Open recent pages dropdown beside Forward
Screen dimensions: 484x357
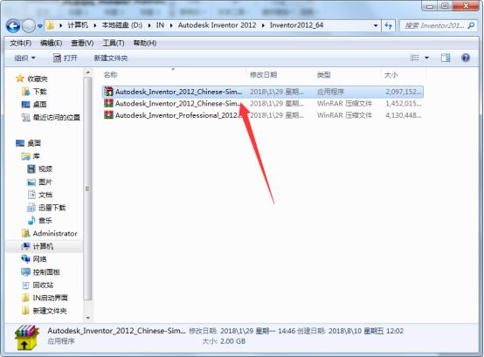pyautogui.click(x=40, y=26)
